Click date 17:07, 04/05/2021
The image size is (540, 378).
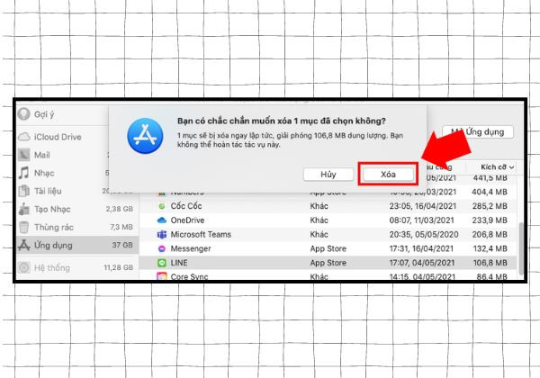pyautogui.click(x=422, y=263)
